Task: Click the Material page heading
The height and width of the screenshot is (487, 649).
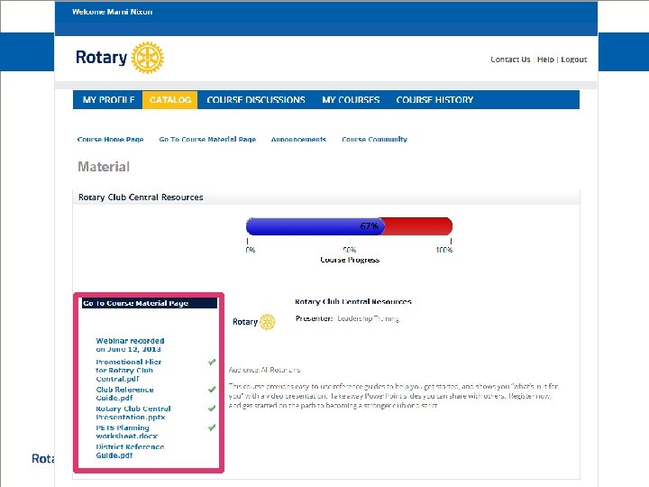Action: point(104,167)
